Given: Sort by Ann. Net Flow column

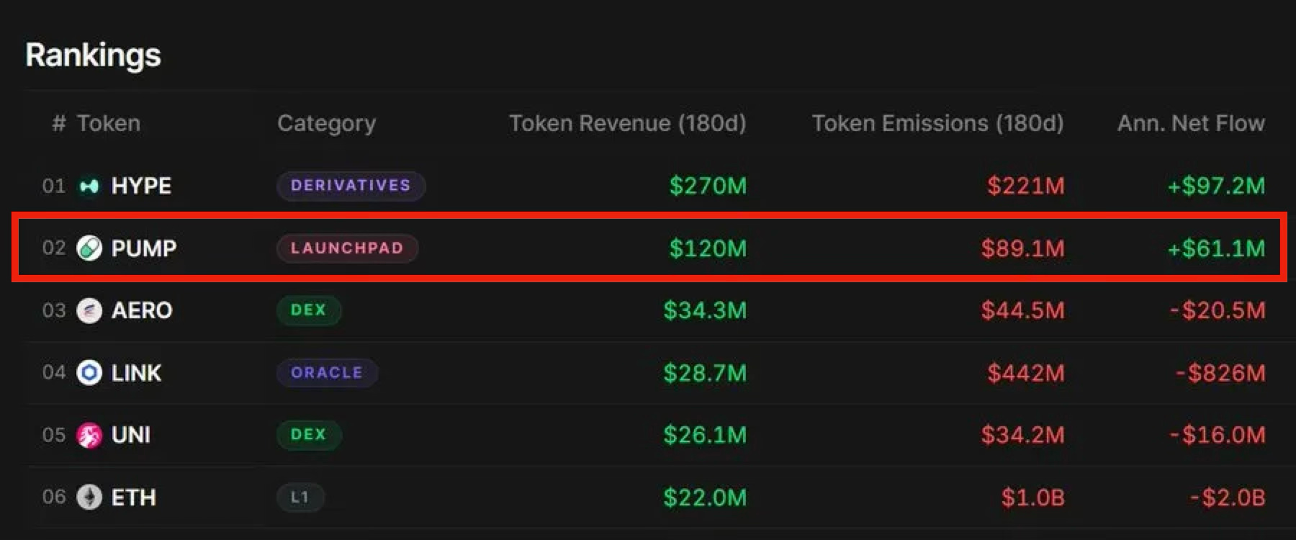Looking at the screenshot, I should [1191, 123].
